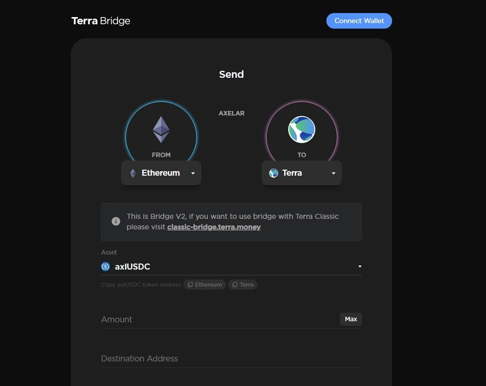This screenshot has width=486, height=386.
Task: Click the axlUSDC coin icon
Action: 105,267
